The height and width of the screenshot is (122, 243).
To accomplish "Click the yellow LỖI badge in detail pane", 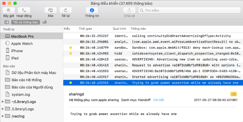I will 234,94.
